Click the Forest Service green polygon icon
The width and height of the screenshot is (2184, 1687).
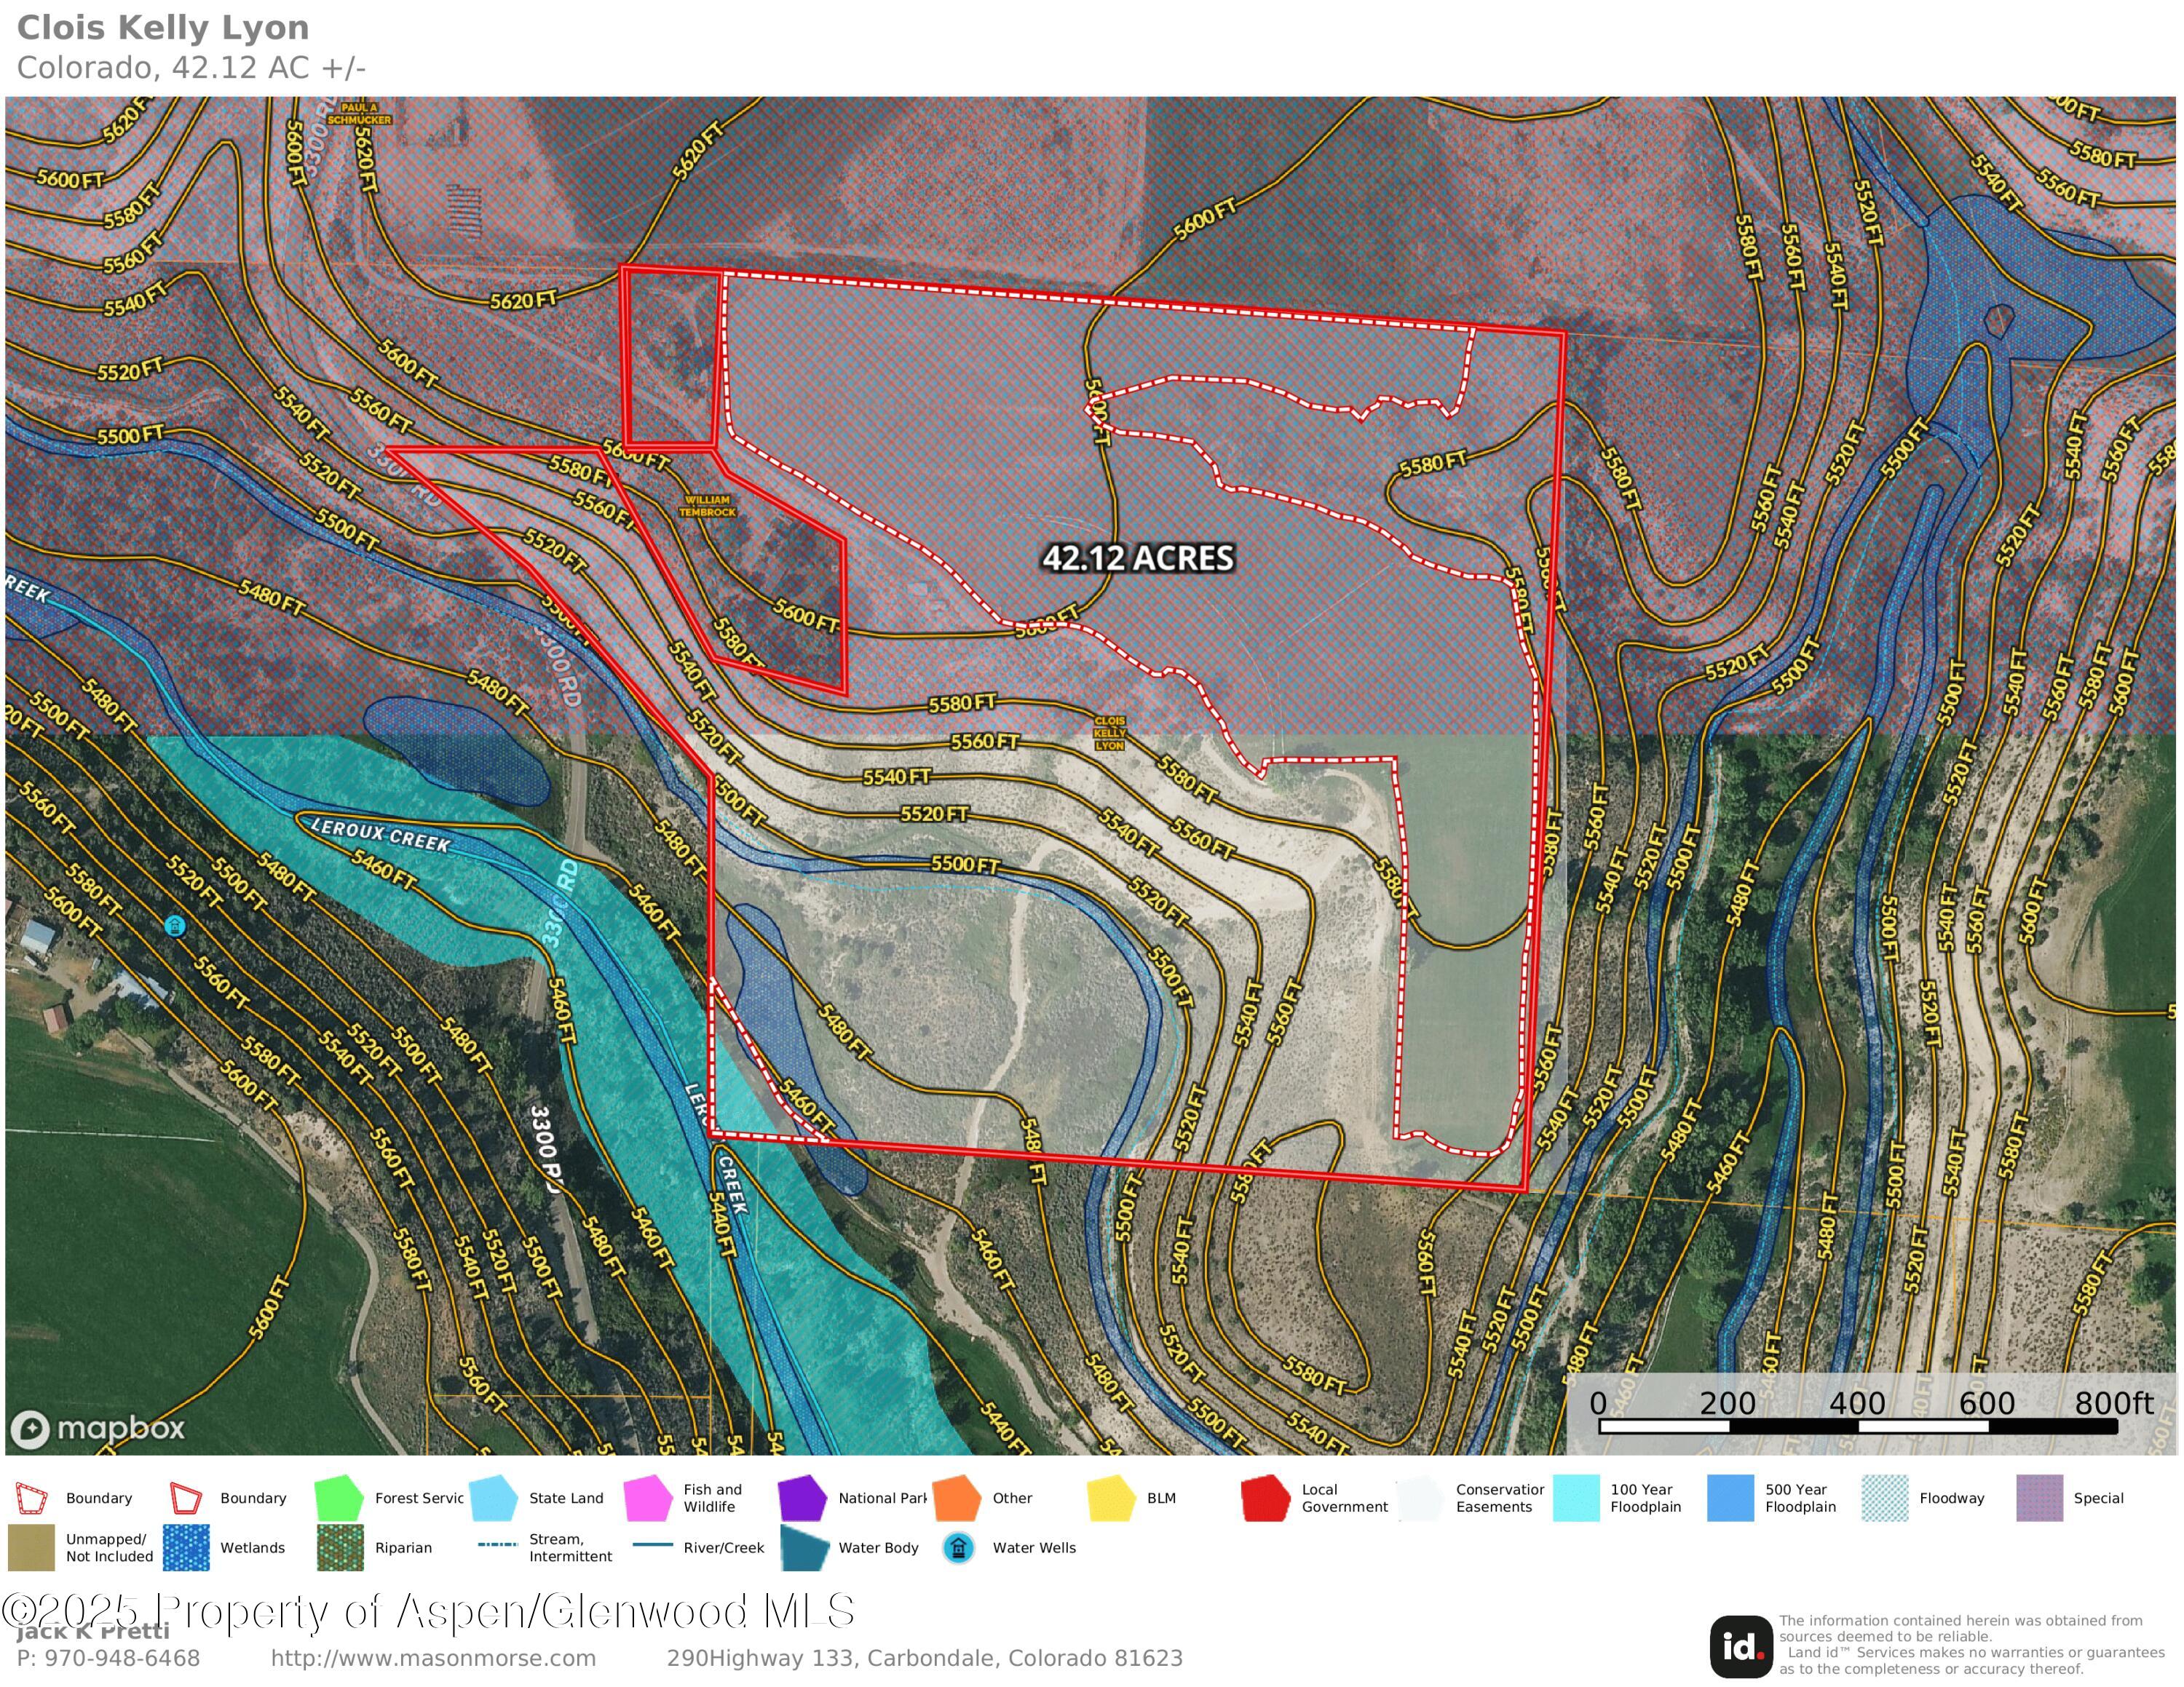pyautogui.click(x=338, y=1498)
